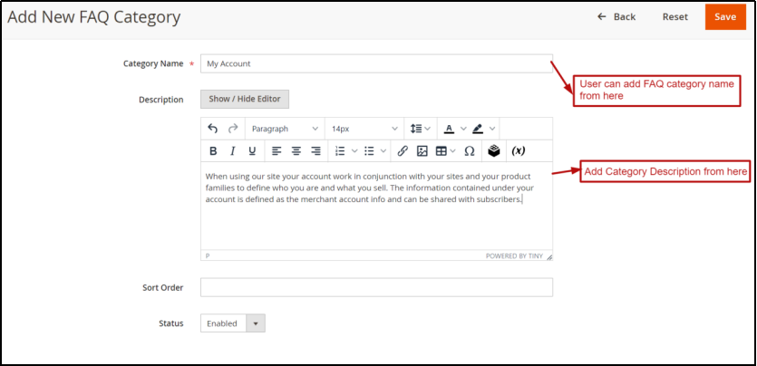757x366 pixels.
Task: Insert a bulleted list
Action: (x=369, y=151)
